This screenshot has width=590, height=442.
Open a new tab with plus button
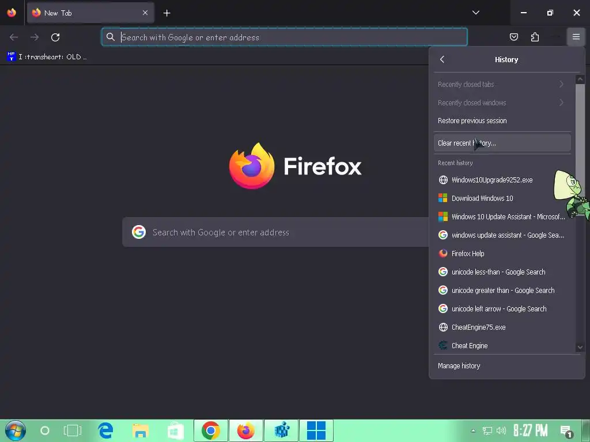167,13
